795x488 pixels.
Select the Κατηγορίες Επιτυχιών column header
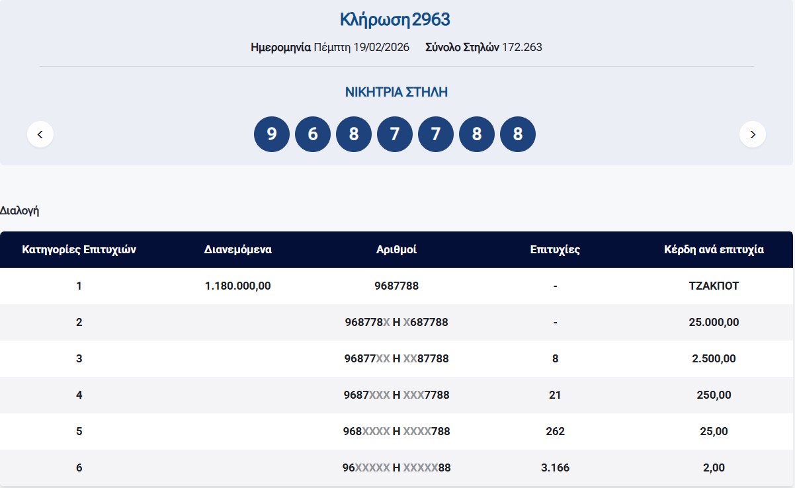[x=79, y=250]
